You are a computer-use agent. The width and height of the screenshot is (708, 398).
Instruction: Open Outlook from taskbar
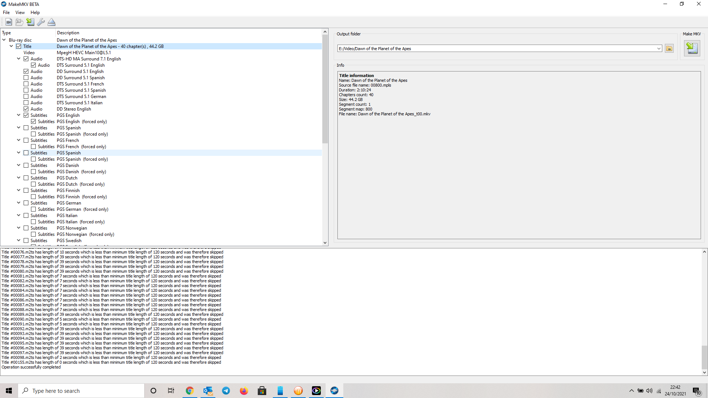click(208, 391)
